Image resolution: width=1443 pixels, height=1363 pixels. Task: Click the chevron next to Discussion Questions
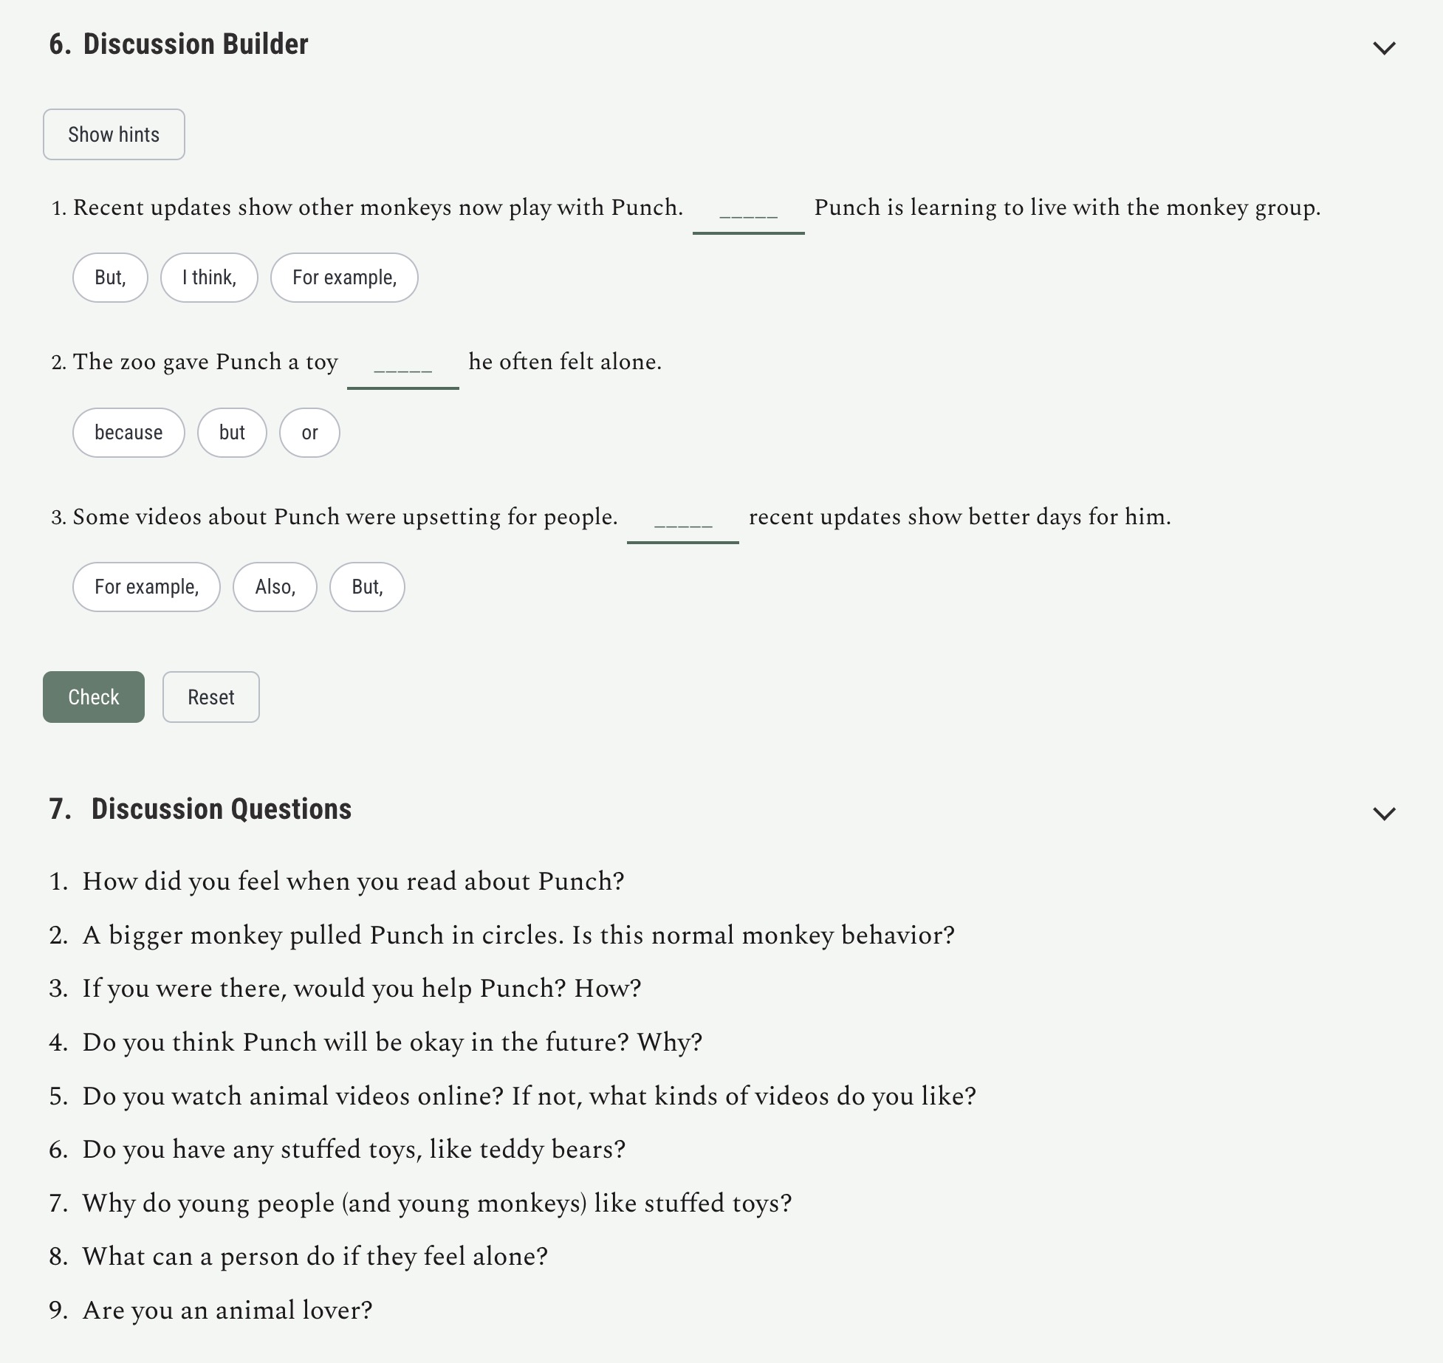click(1385, 814)
